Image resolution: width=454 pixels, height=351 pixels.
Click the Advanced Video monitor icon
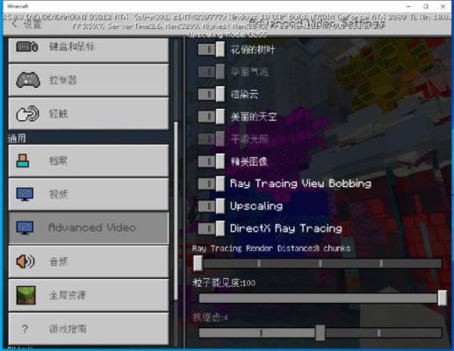pyautogui.click(x=25, y=228)
